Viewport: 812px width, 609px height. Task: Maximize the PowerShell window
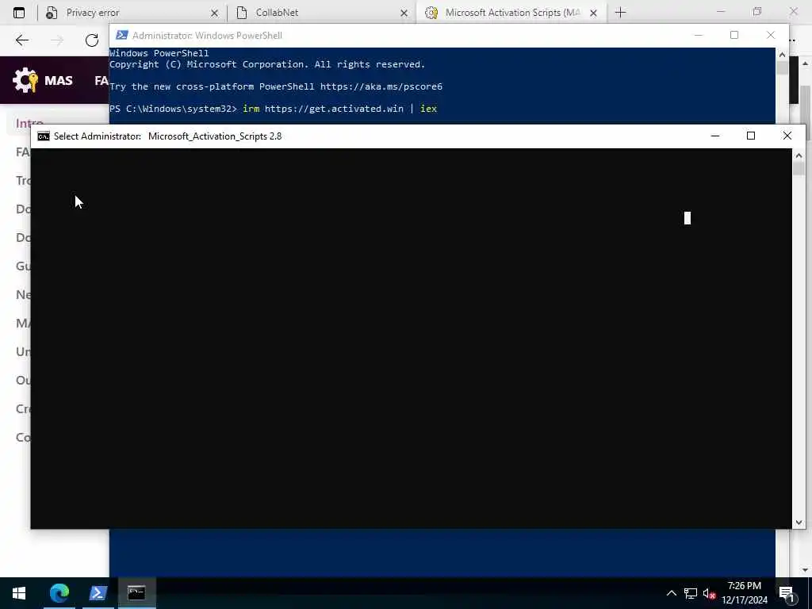click(733, 35)
